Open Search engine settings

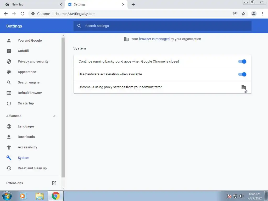pyautogui.click(x=29, y=82)
